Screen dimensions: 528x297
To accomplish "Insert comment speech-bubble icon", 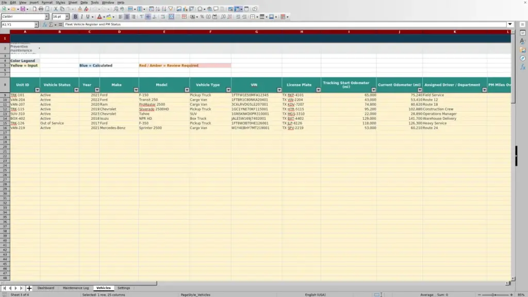I will 216,9.
